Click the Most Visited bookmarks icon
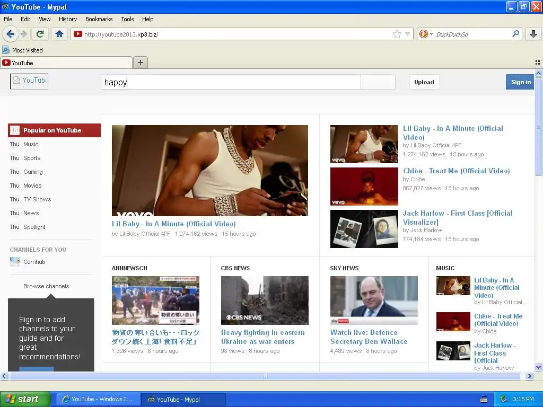543x407 pixels. 5,50
